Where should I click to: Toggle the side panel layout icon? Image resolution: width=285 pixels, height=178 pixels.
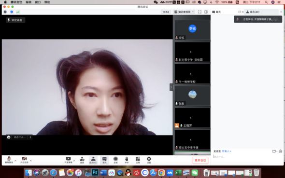(x=206, y=12)
